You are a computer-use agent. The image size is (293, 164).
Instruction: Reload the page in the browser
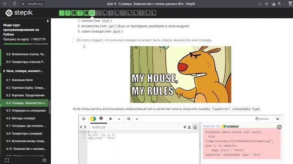[15, 4]
